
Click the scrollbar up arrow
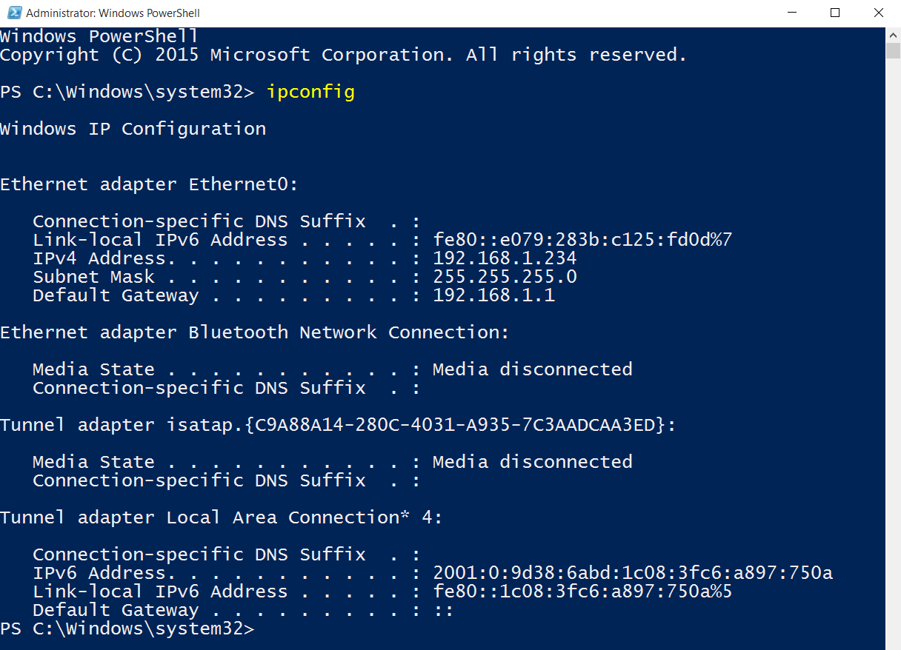click(893, 34)
